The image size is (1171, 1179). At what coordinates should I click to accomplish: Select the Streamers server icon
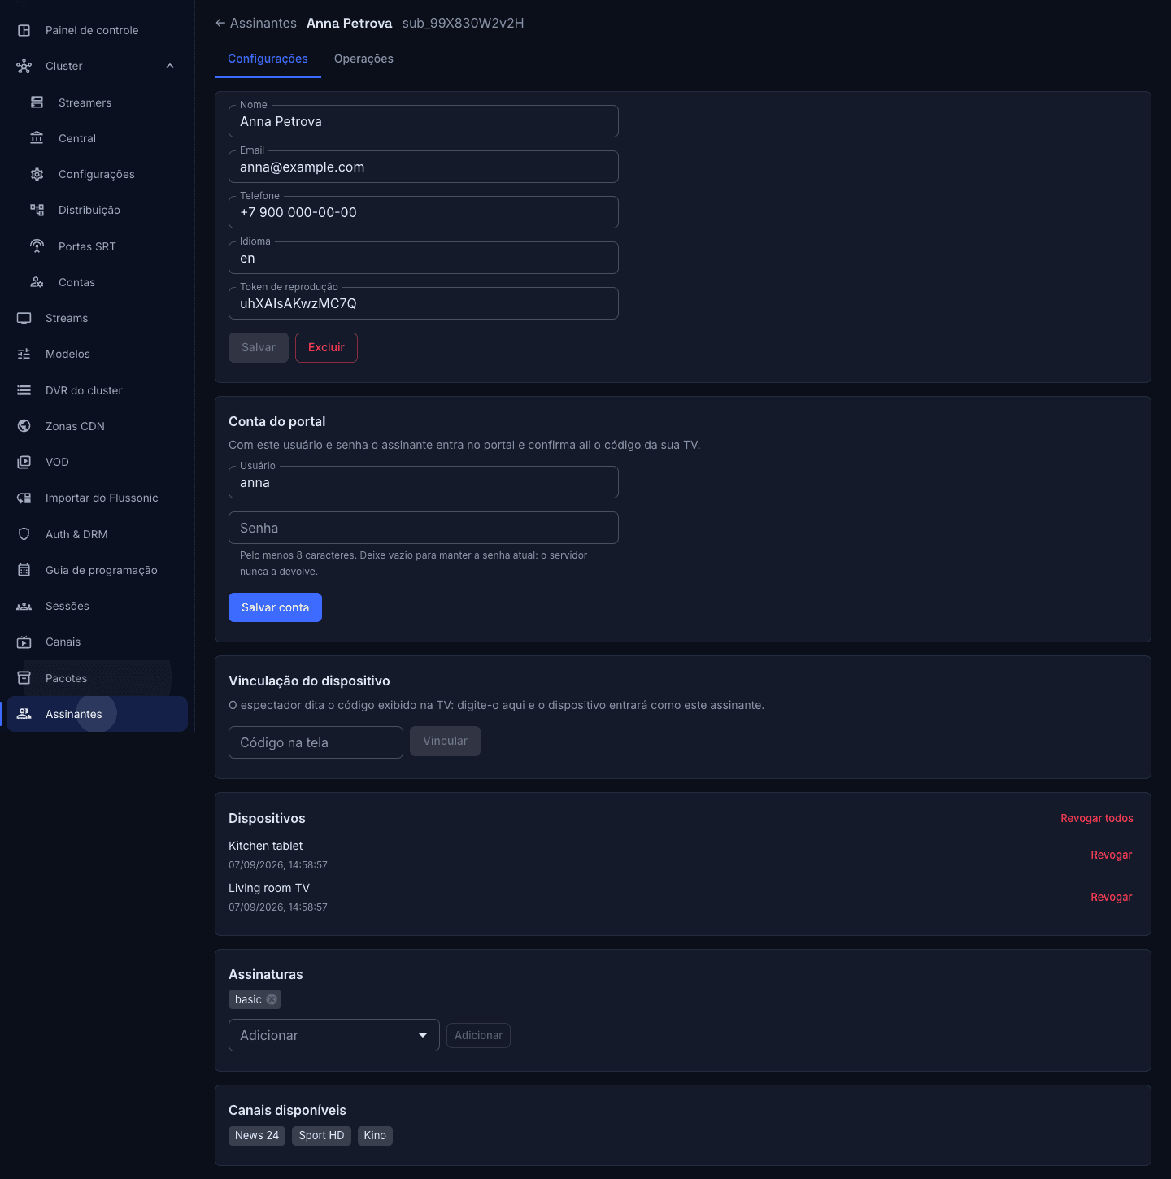coord(37,102)
